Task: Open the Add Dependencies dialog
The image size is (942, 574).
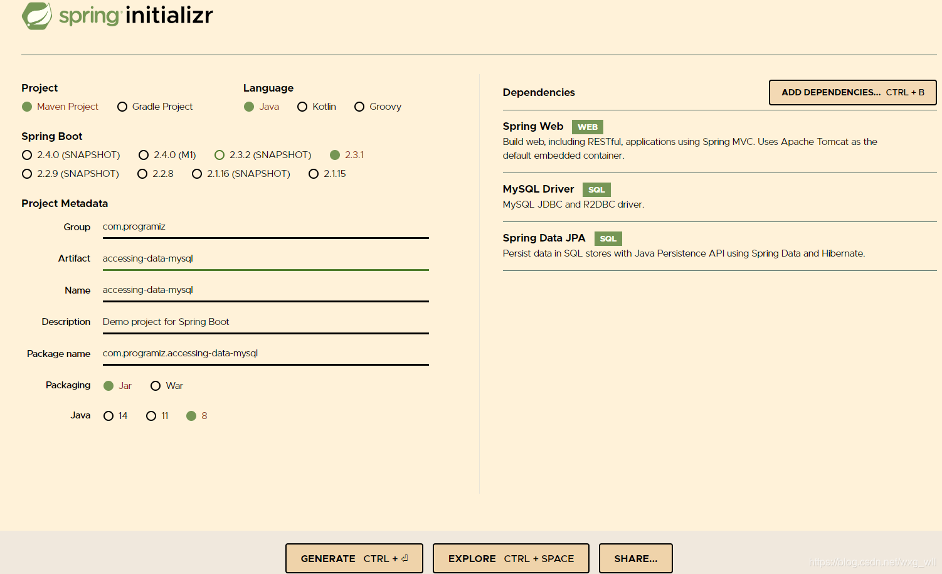Action: click(x=852, y=92)
